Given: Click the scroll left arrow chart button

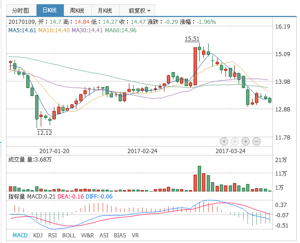Looking at the screenshot, I should click(x=224, y=141).
